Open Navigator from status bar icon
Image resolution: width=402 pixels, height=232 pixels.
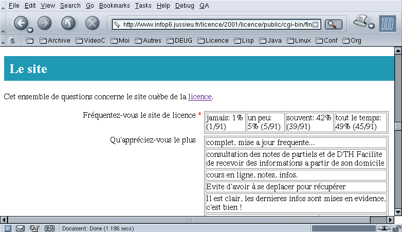pos(8,228)
